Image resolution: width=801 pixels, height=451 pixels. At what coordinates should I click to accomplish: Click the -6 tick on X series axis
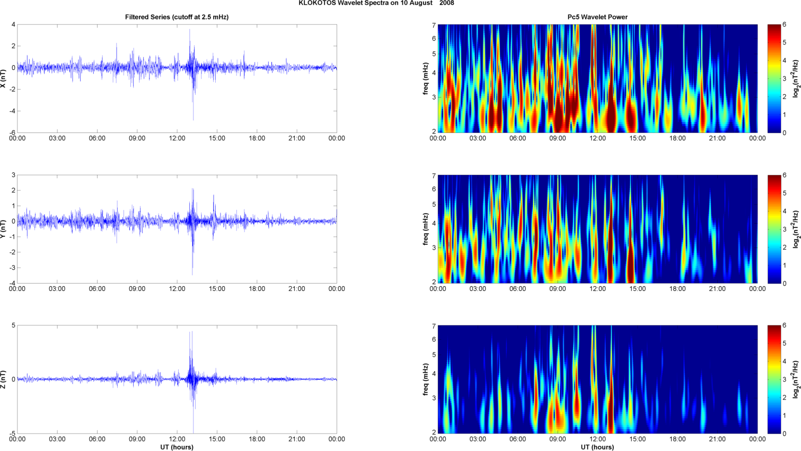12,133
